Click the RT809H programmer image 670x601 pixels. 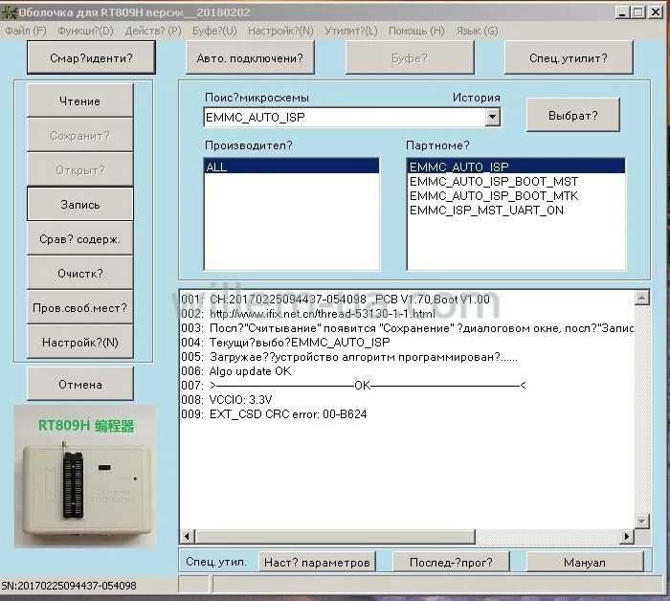coord(84,477)
